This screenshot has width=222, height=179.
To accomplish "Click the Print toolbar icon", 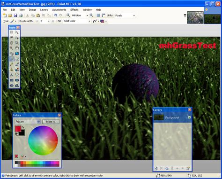I will (21, 16).
